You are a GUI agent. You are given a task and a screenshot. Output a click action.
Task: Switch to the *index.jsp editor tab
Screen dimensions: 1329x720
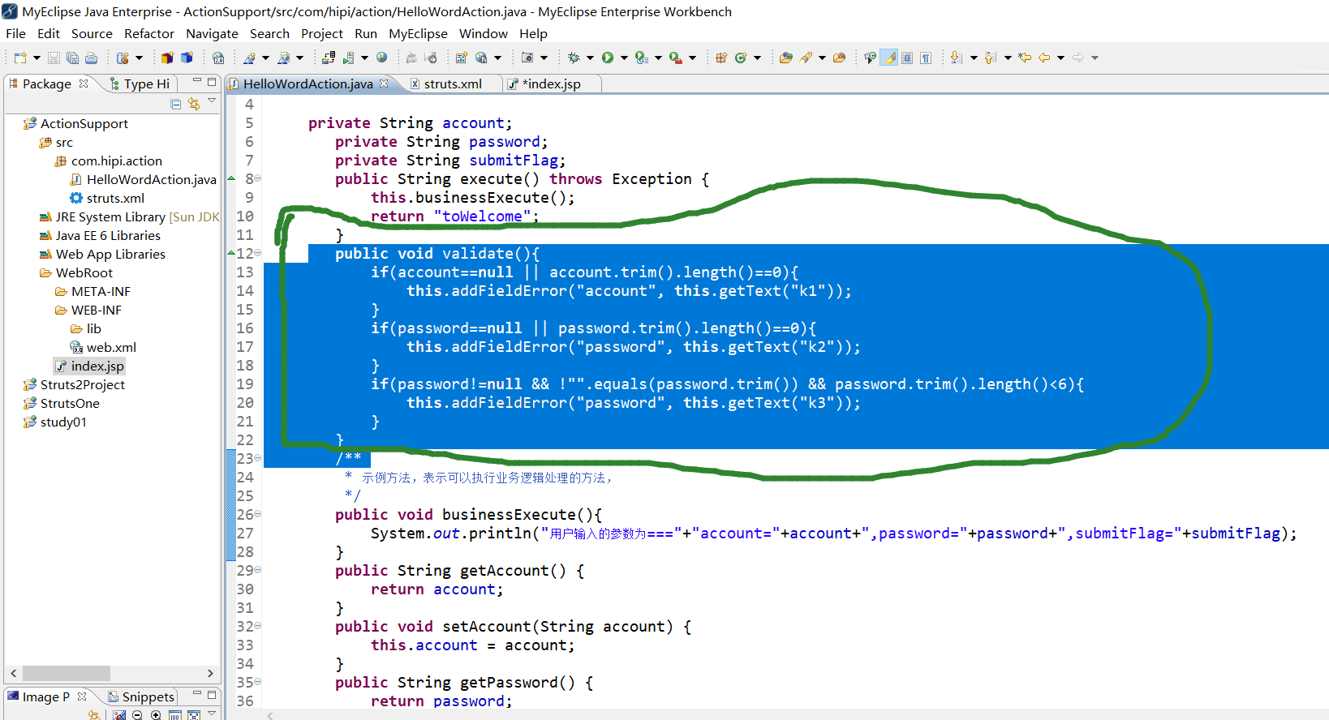click(550, 84)
